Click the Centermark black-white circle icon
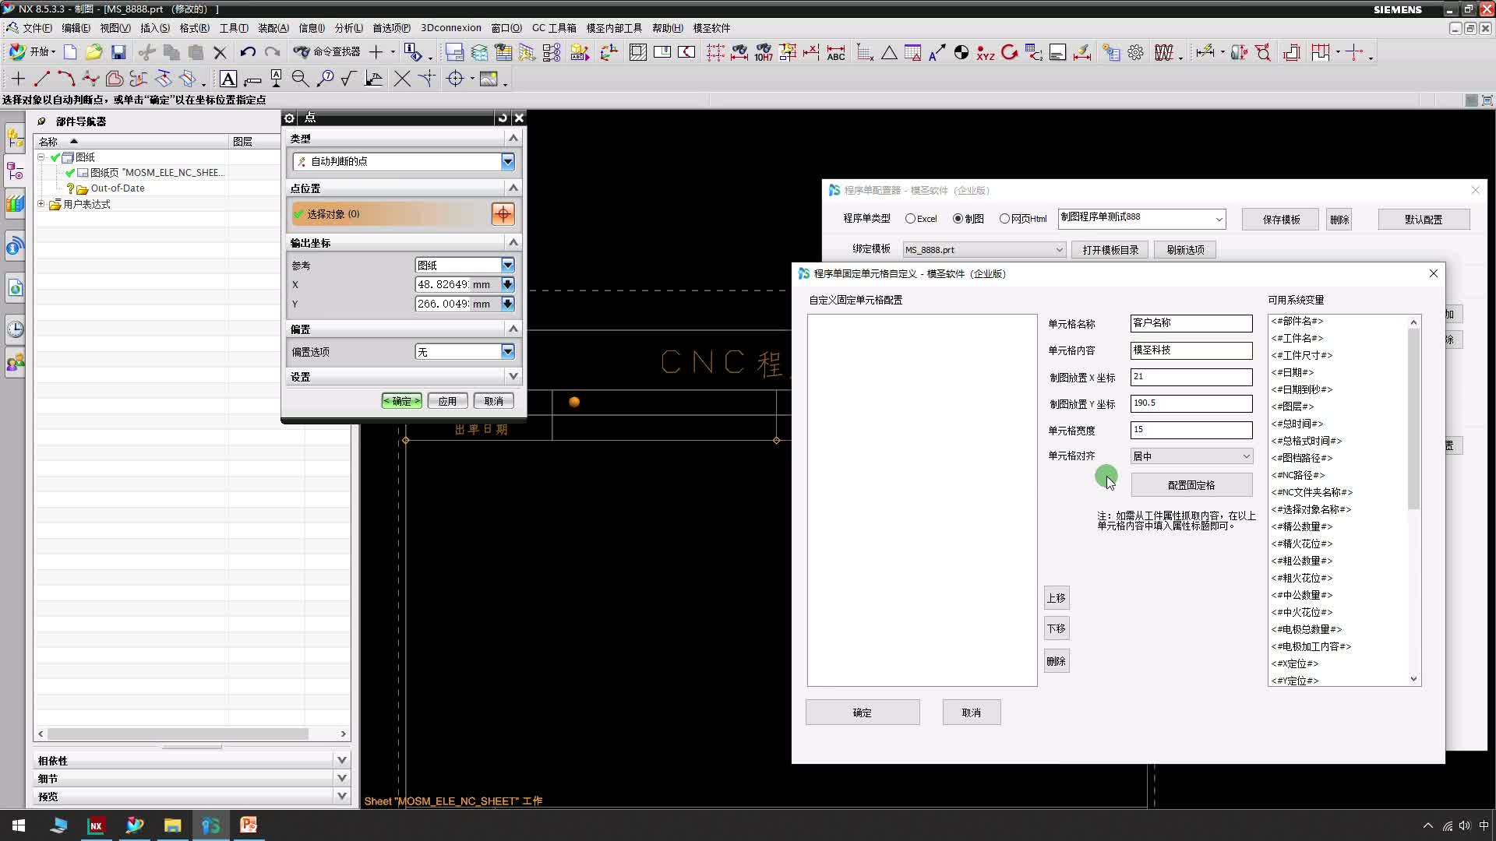This screenshot has width=1496, height=841. point(961,52)
